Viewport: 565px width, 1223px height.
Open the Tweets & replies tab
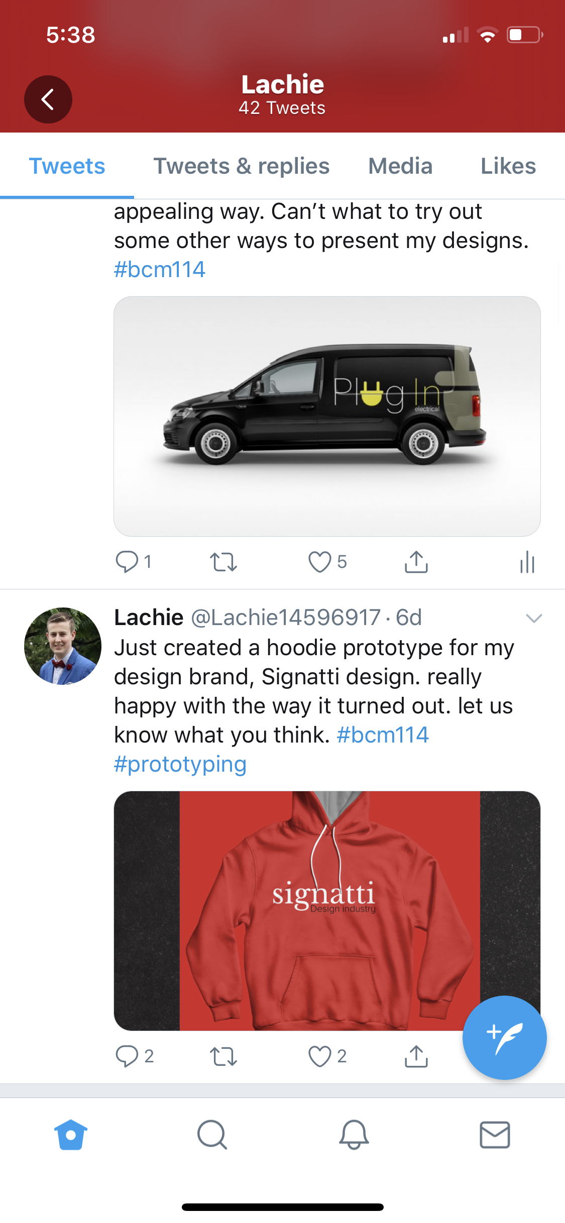(x=241, y=166)
